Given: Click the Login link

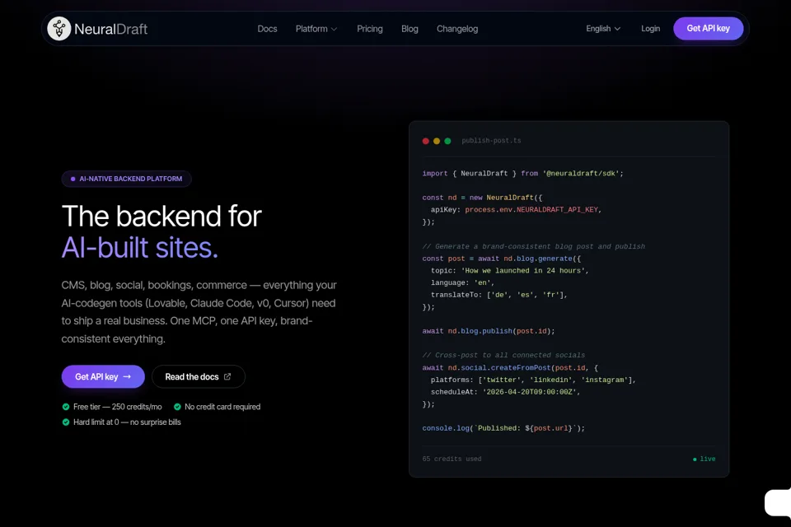Looking at the screenshot, I should coord(650,29).
